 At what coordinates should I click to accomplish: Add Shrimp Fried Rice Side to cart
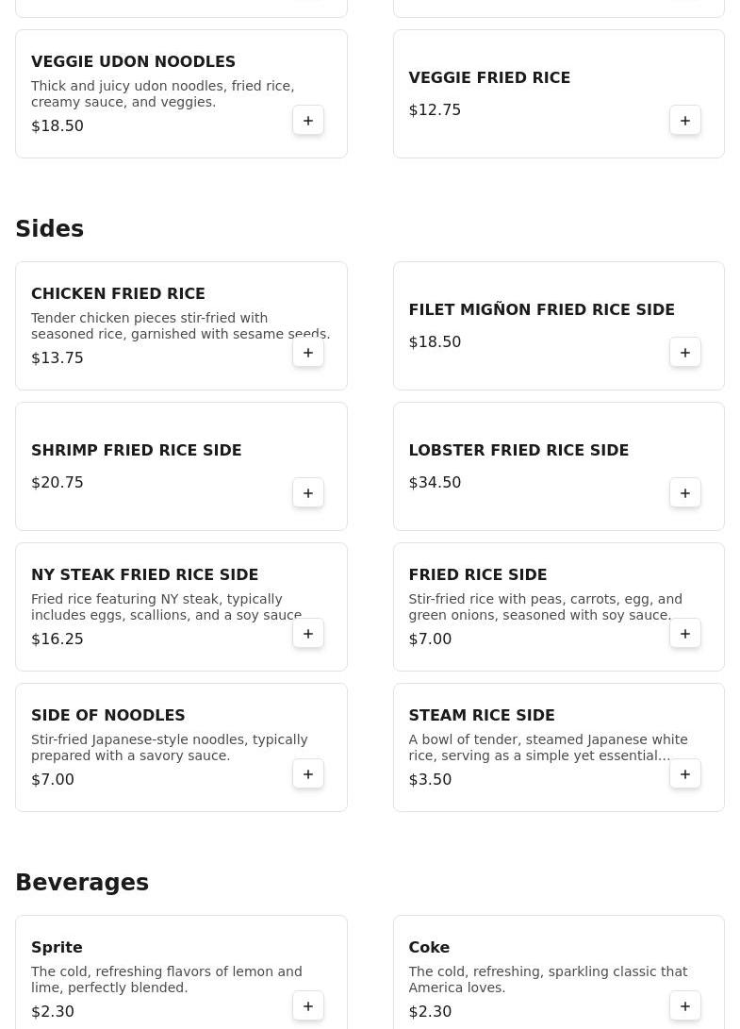pos(307,493)
